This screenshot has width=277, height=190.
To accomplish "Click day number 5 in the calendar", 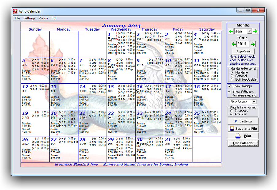I will (24, 60).
